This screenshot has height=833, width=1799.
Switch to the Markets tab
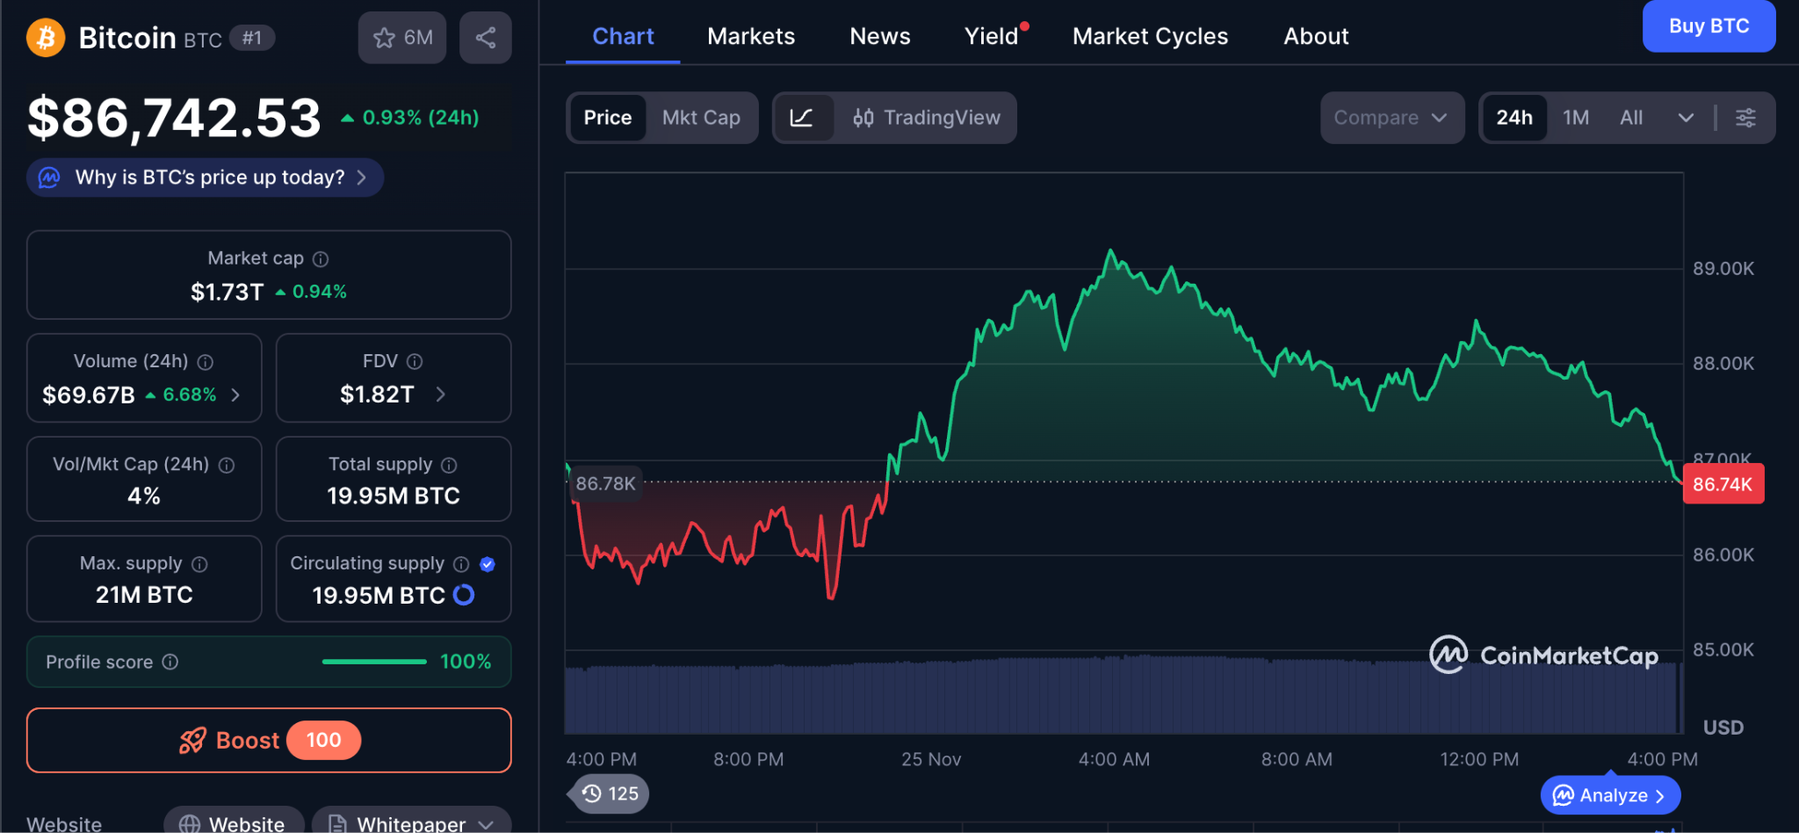(x=750, y=36)
